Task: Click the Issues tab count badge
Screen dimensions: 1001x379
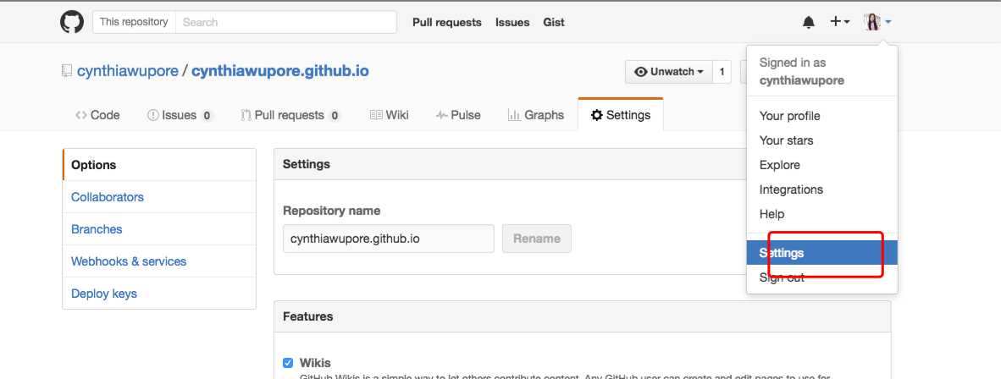Action: [x=207, y=116]
